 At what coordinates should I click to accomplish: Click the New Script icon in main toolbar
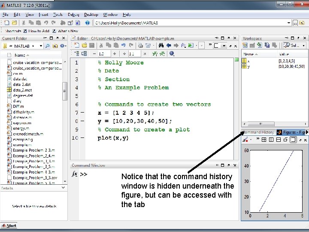pos(7,23)
